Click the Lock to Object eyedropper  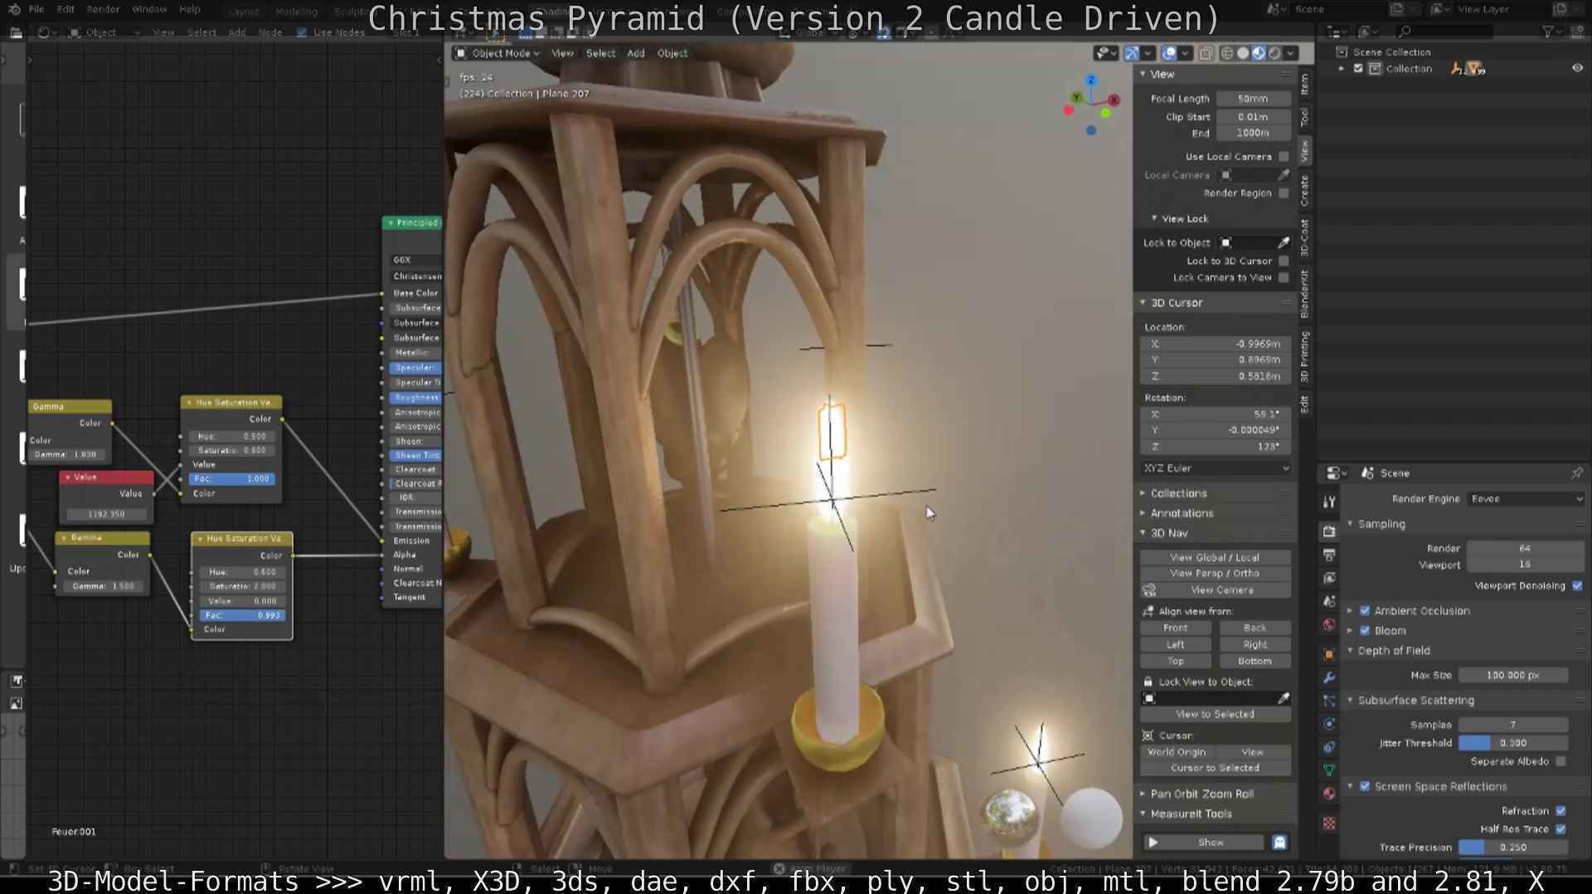coord(1284,243)
